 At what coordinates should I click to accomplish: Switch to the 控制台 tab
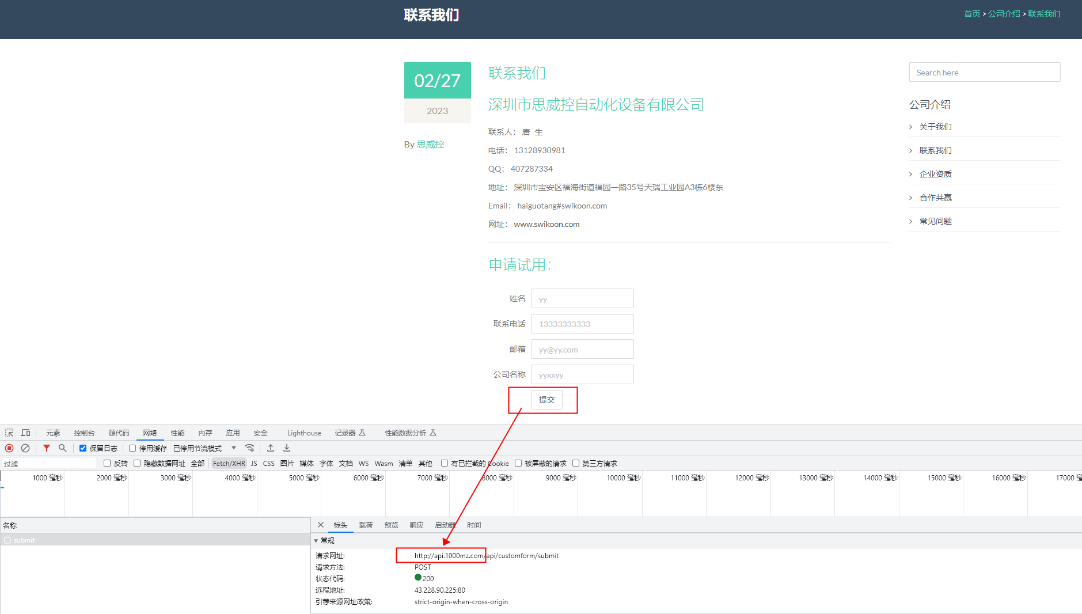[x=84, y=433]
